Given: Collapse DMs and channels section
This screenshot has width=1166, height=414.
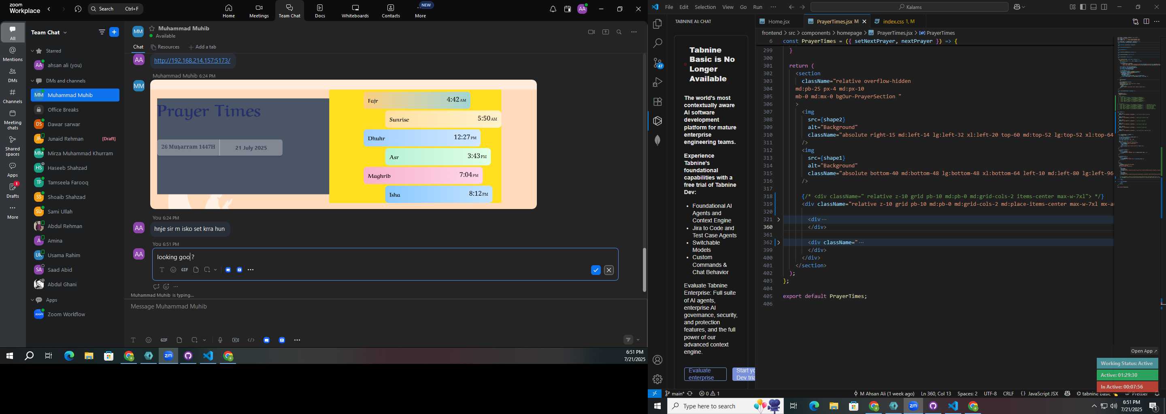Looking at the screenshot, I should click(x=32, y=81).
